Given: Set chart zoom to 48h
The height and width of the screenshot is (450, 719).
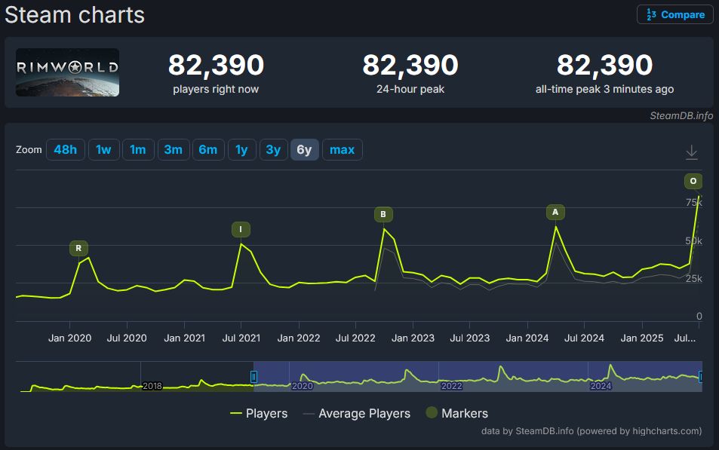Looking at the screenshot, I should [65, 150].
